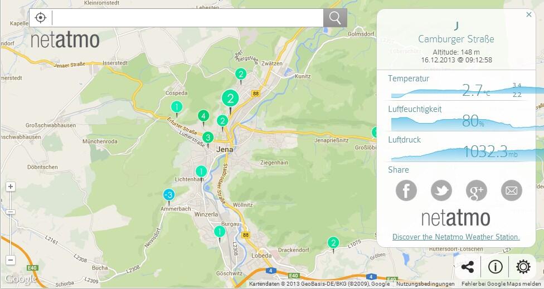
Task: Select the 1 marker at Lichtenhain
Action: coord(201,173)
